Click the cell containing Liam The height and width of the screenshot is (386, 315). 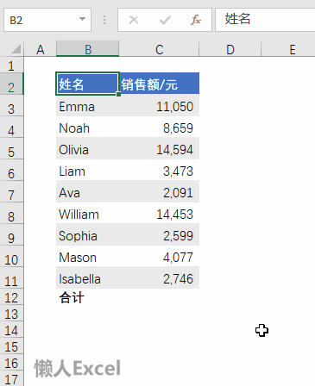87,170
